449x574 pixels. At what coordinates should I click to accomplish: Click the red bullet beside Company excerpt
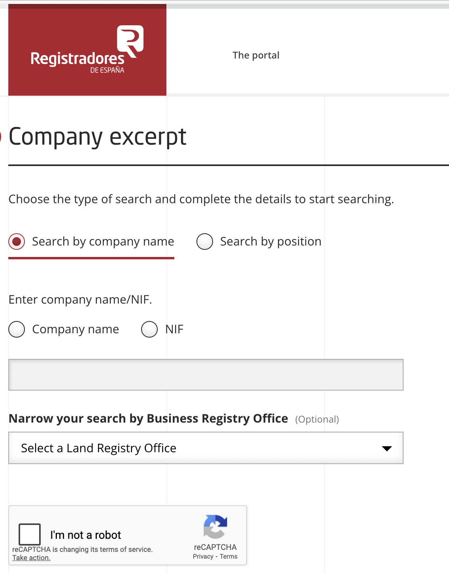point(1,137)
